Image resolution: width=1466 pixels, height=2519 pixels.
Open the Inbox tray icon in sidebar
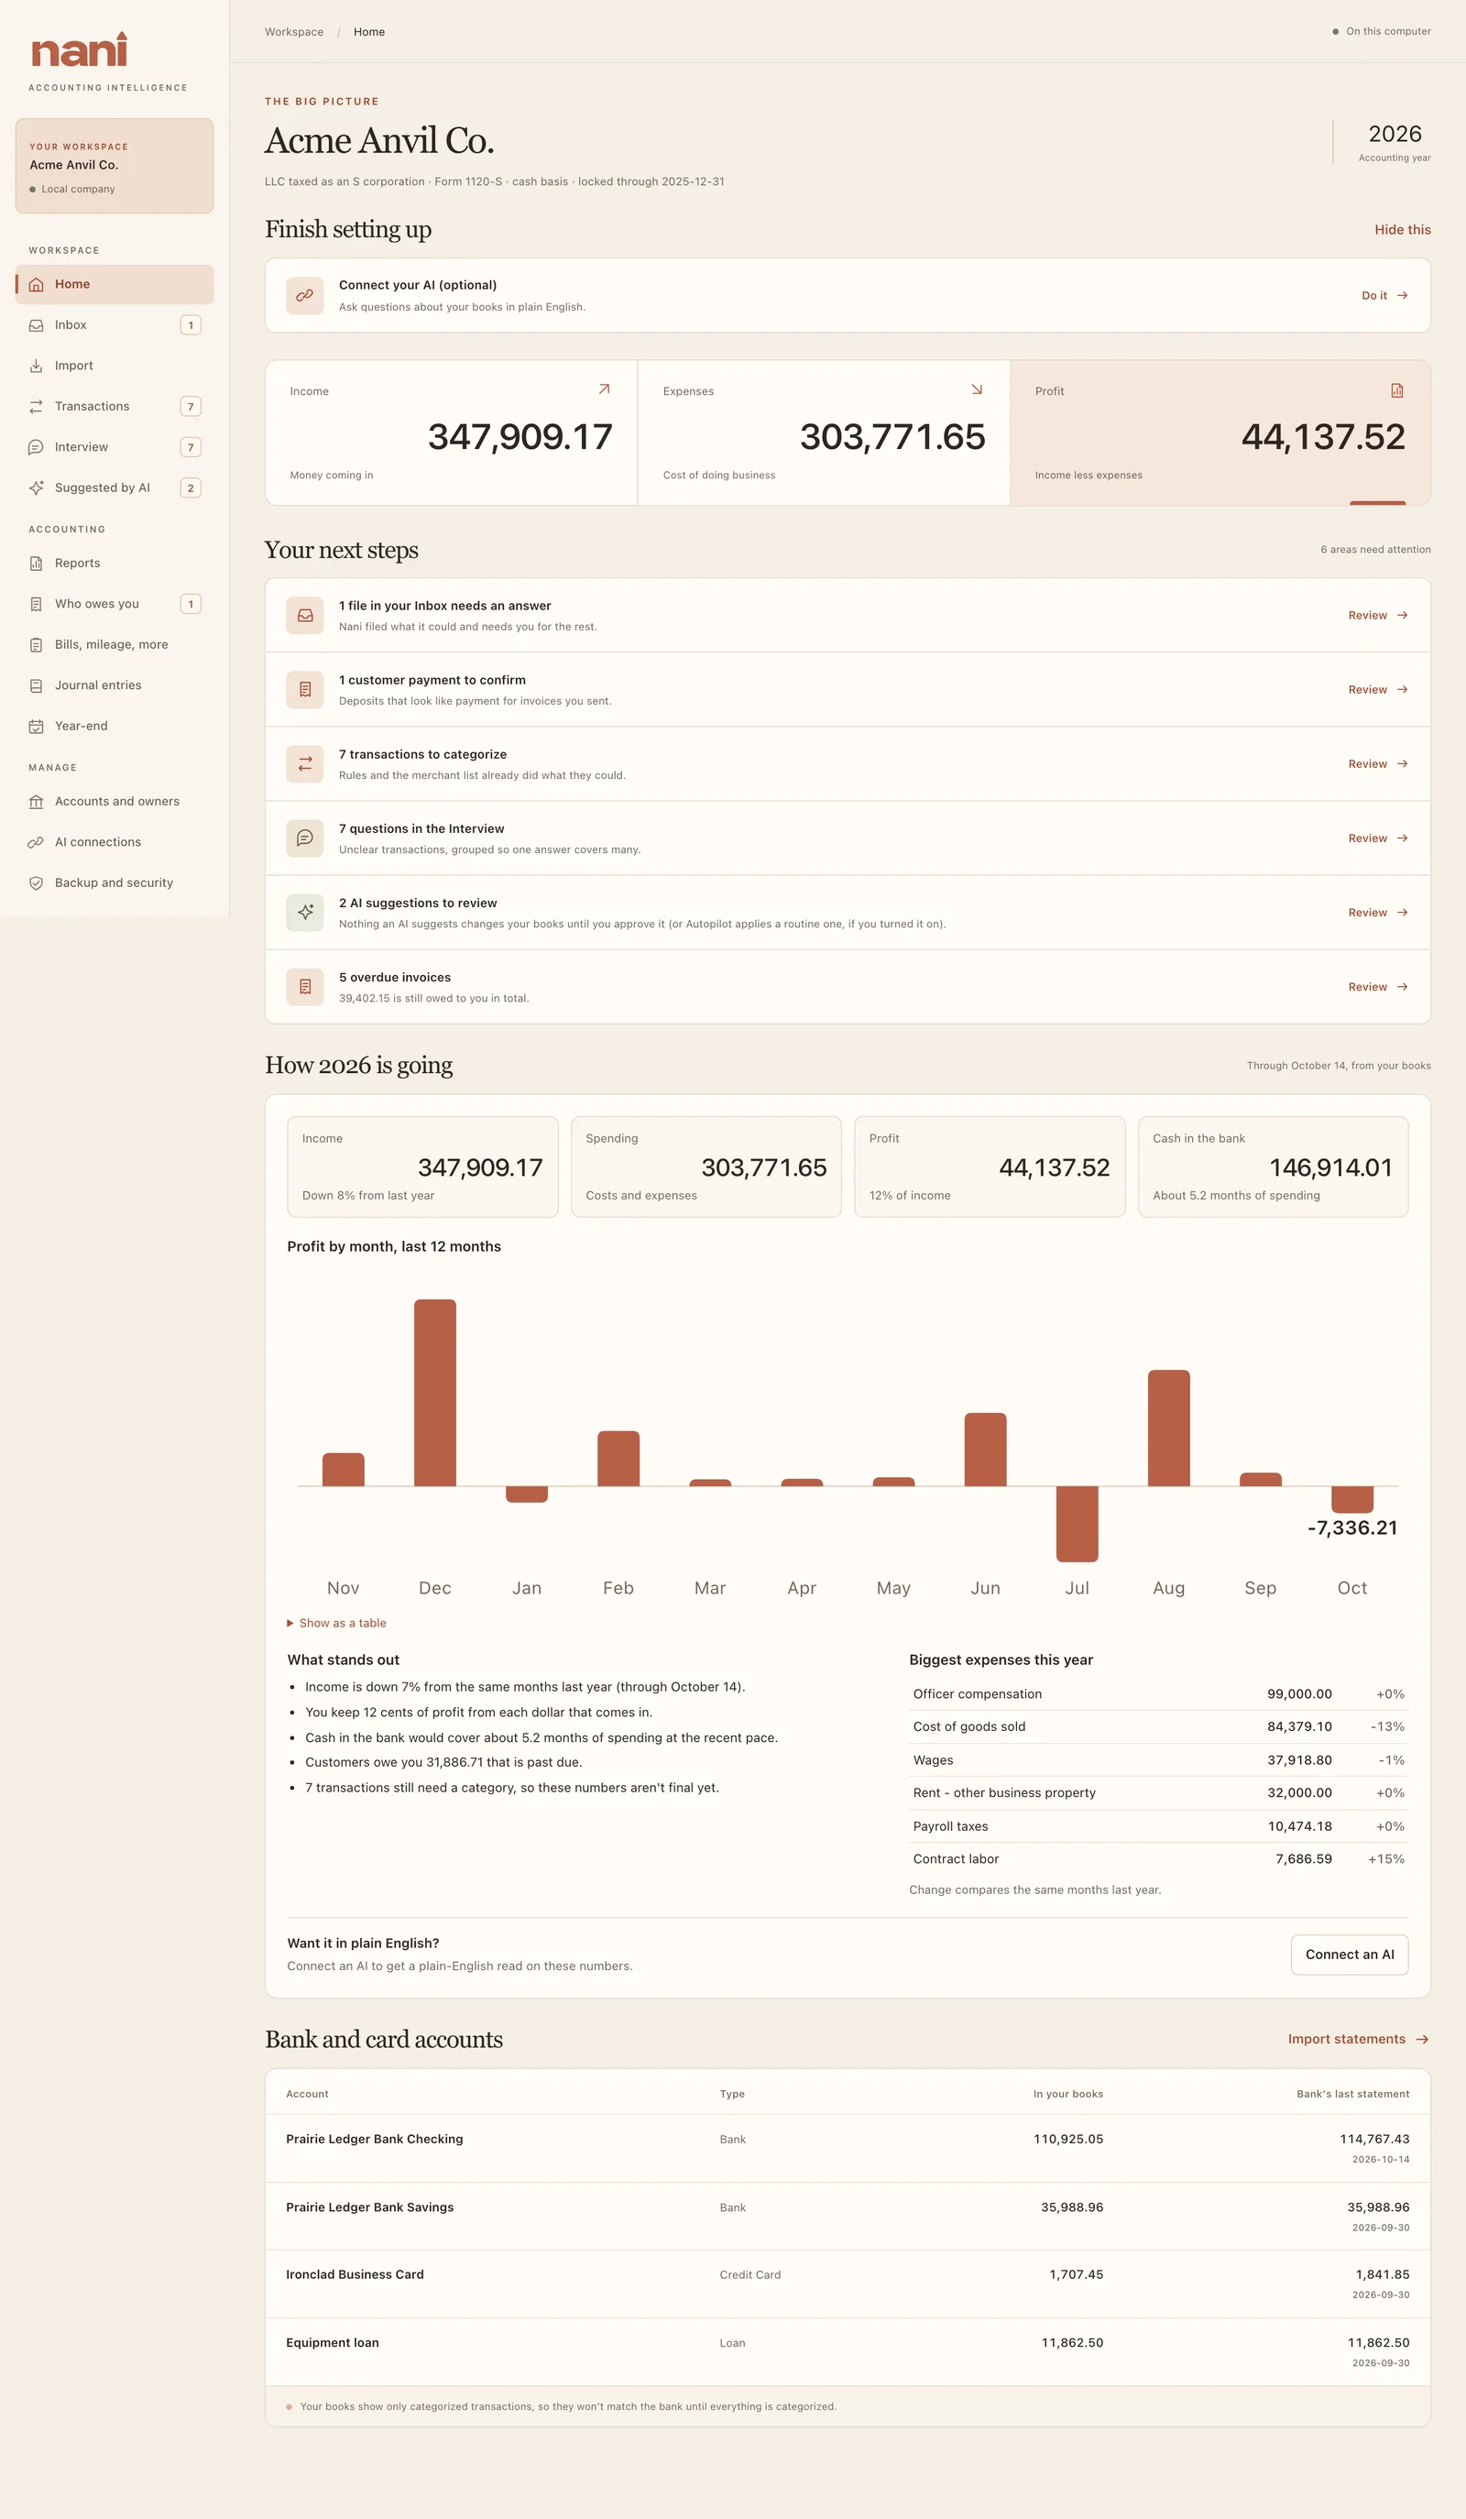click(36, 326)
